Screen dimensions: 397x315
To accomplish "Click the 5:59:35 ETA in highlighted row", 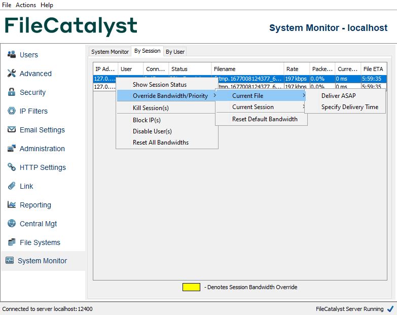I will (374, 79).
